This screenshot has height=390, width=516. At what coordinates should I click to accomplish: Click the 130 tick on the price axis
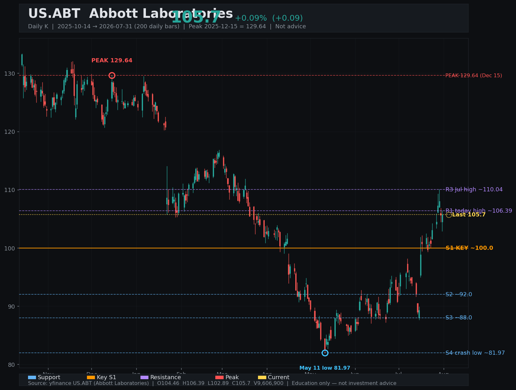click(x=10, y=74)
